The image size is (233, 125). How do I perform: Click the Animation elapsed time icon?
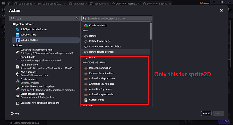point(86,79)
